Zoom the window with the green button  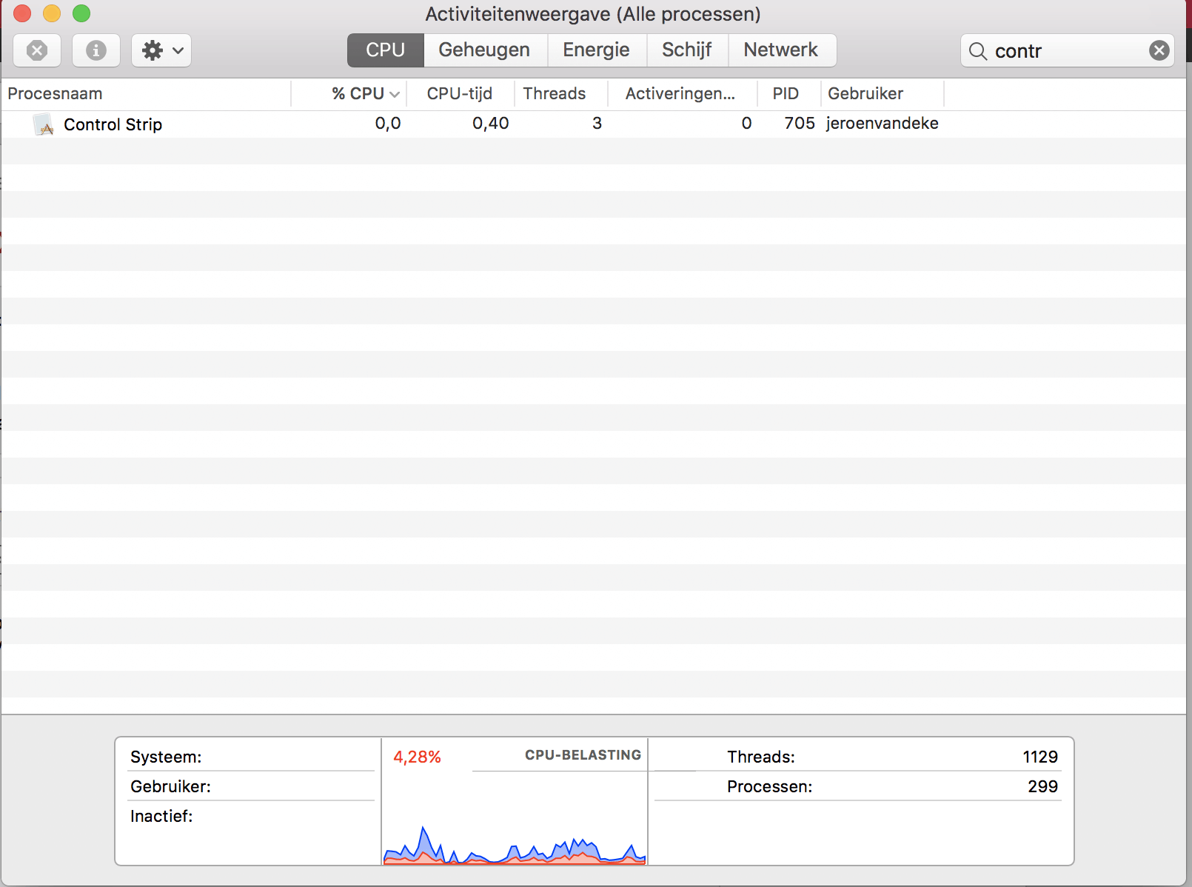click(x=81, y=13)
